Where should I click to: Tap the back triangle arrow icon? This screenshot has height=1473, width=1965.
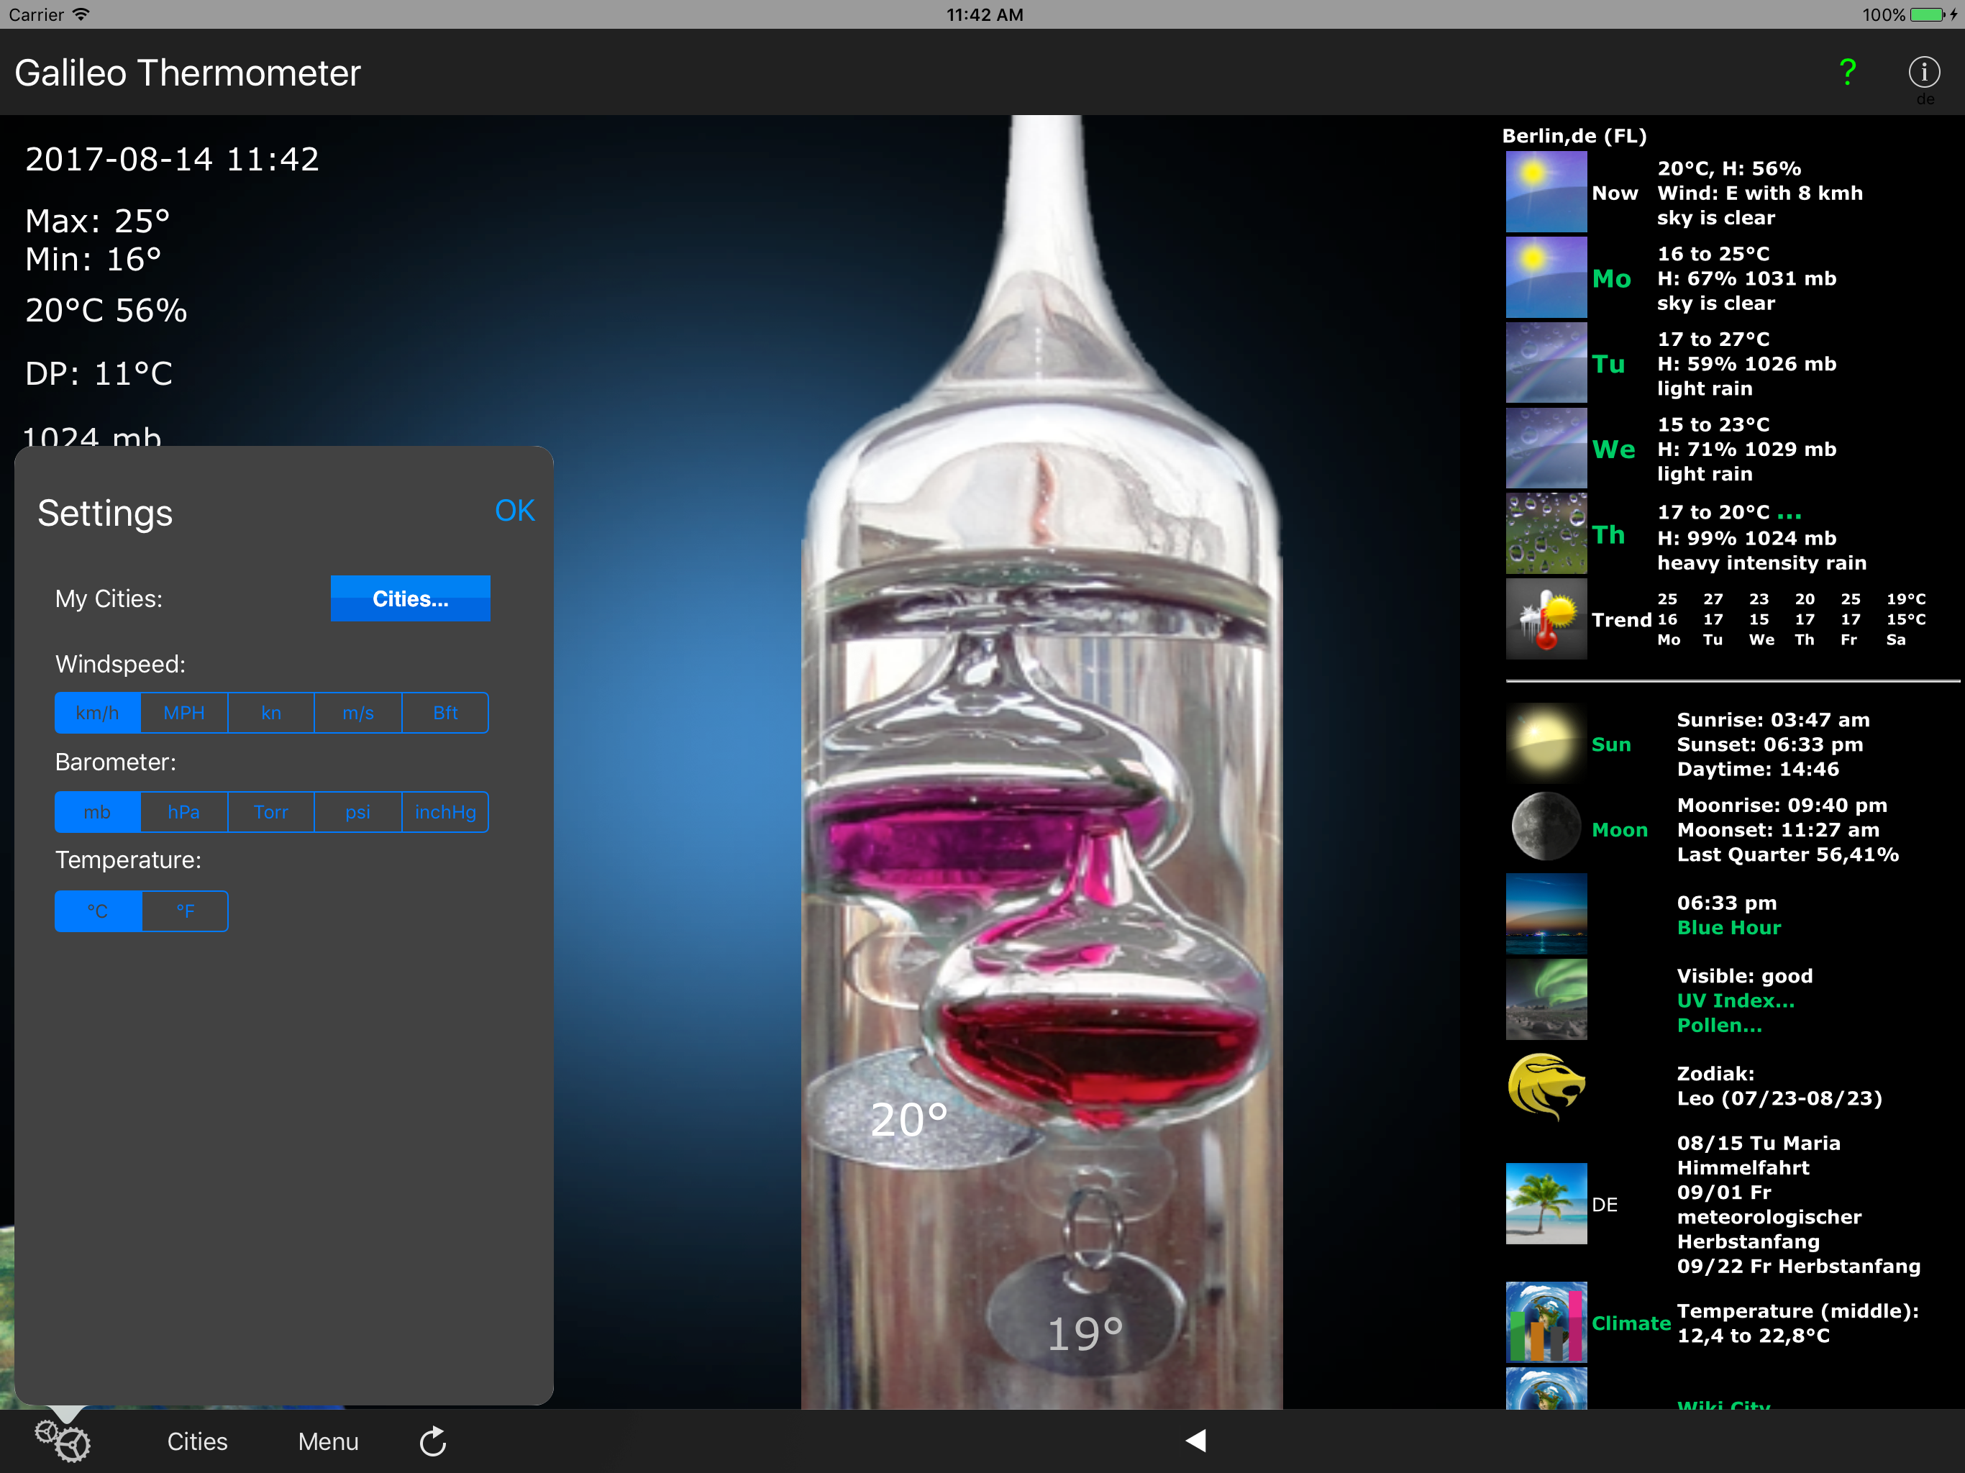(1195, 1440)
